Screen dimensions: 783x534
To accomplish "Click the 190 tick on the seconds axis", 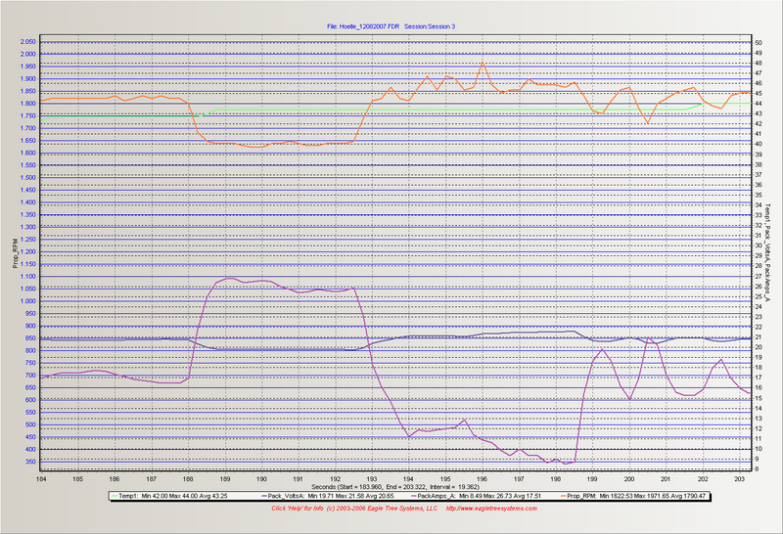I will 262,478.
